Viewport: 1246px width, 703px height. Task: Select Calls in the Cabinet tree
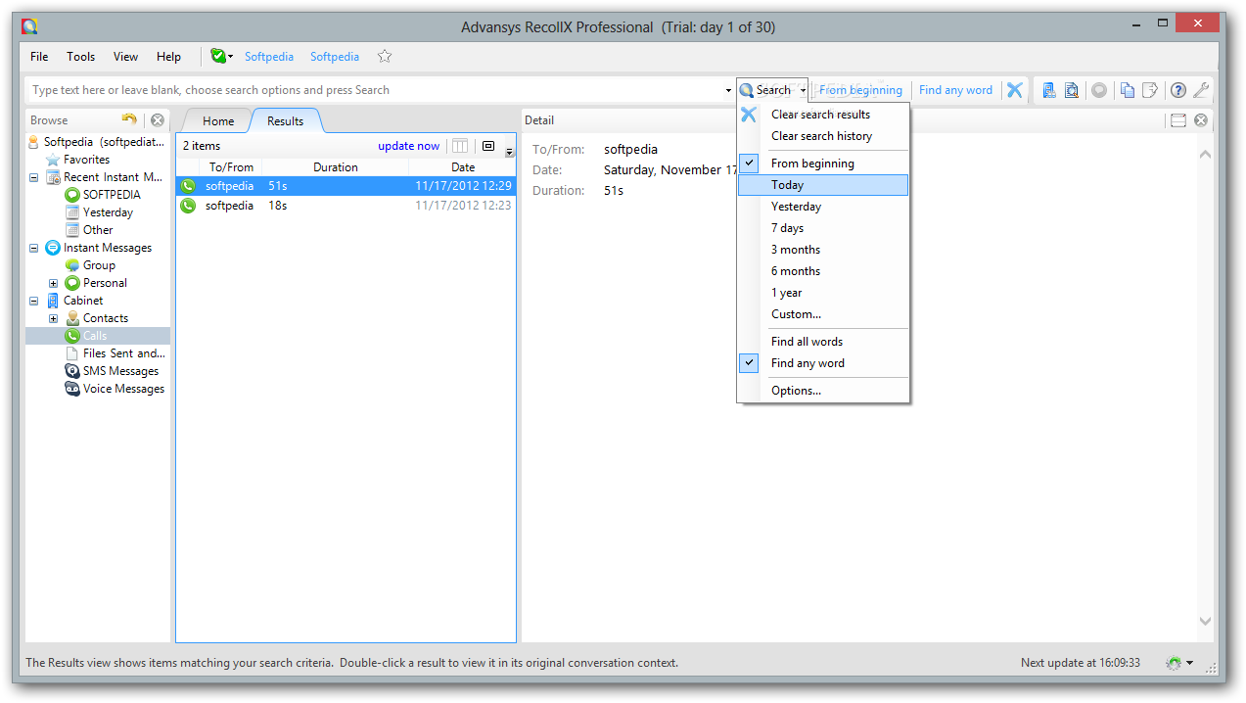click(x=95, y=336)
